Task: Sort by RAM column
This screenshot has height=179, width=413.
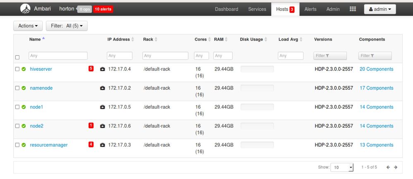Action: (221, 39)
